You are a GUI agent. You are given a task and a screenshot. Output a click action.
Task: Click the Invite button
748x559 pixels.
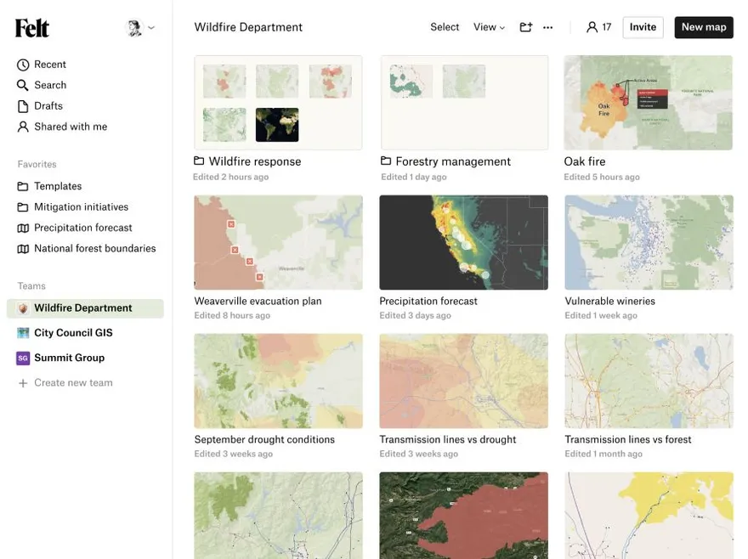pos(643,27)
